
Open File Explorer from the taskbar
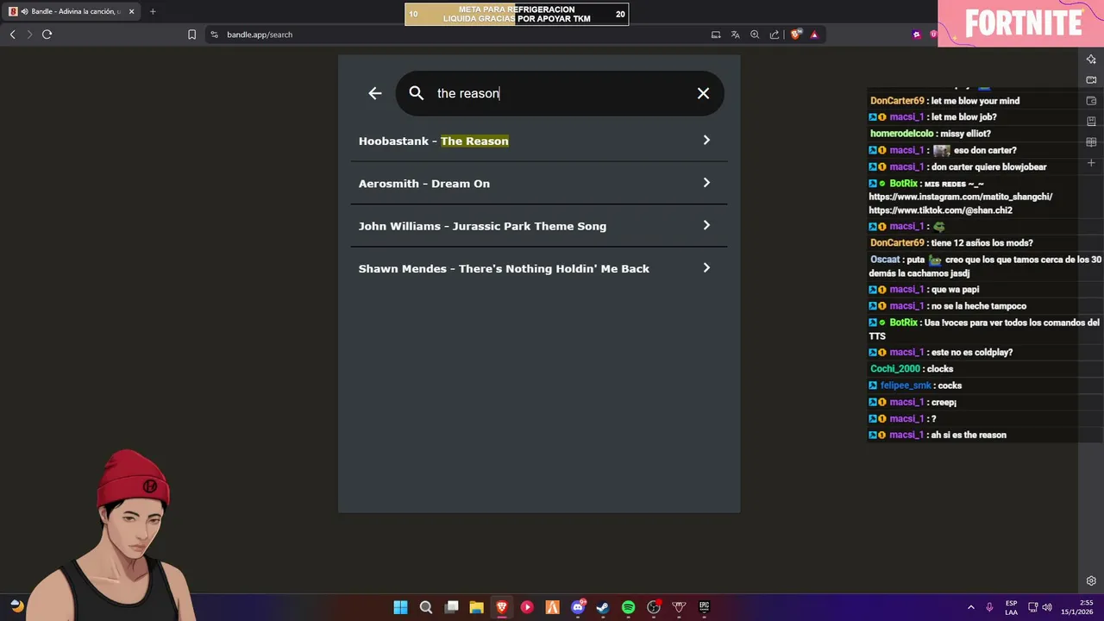tap(476, 607)
